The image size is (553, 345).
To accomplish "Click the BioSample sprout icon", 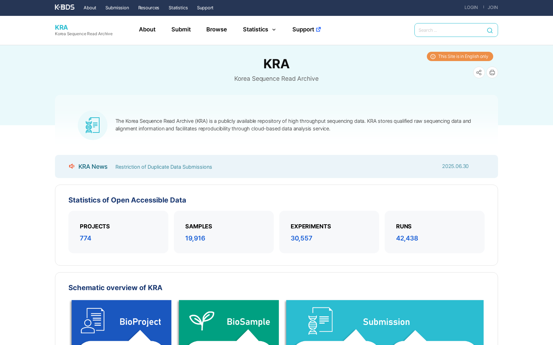I will tap(202, 321).
